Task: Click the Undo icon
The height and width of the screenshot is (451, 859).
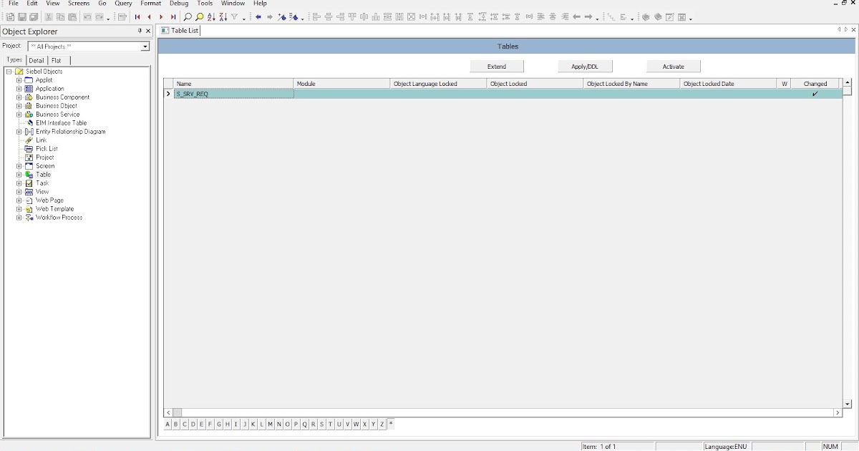Action: [87, 16]
